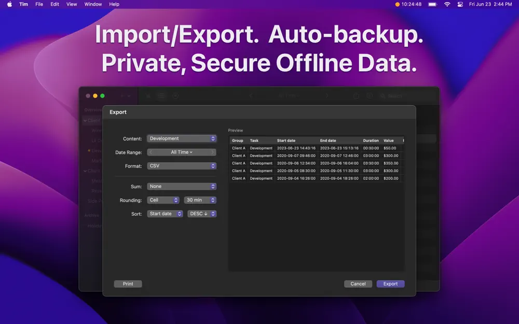Select cell 2020-09-04 18:26:00

pyautogui.click(x=339, y=178)
